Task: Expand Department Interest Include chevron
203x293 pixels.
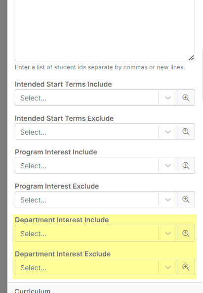Action: [168, 234]
